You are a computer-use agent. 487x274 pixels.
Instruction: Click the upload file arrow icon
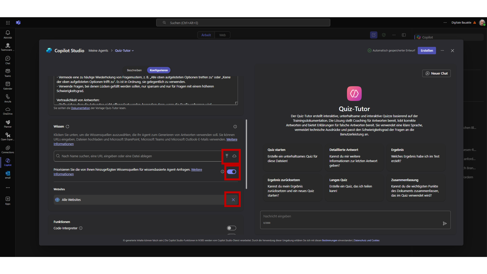[227, 156]
